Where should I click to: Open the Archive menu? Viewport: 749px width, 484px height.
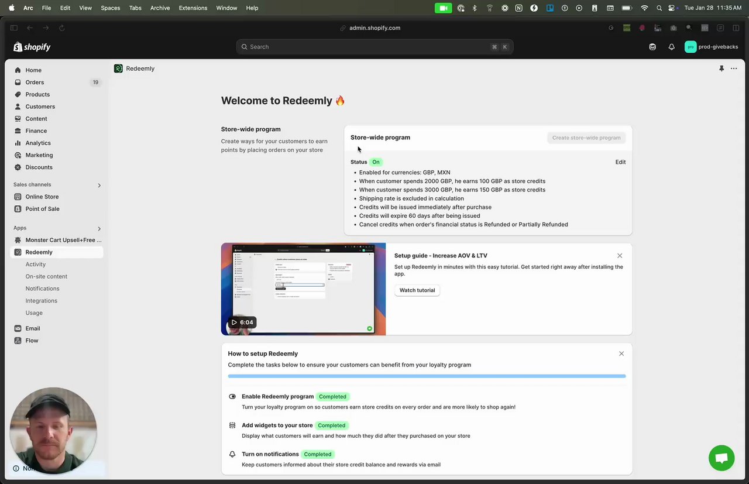tap(160, 8)
